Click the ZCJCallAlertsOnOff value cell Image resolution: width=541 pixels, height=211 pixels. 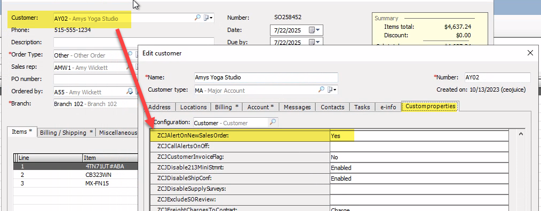(419, 147)
